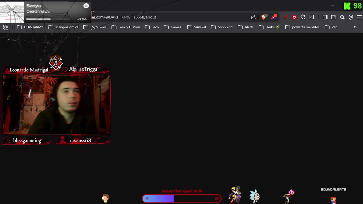Image resolution: width=363 pixels, height=204 pixels.
Task: Open the Survival bookmark folder
Action: click(x=197, y=27)
